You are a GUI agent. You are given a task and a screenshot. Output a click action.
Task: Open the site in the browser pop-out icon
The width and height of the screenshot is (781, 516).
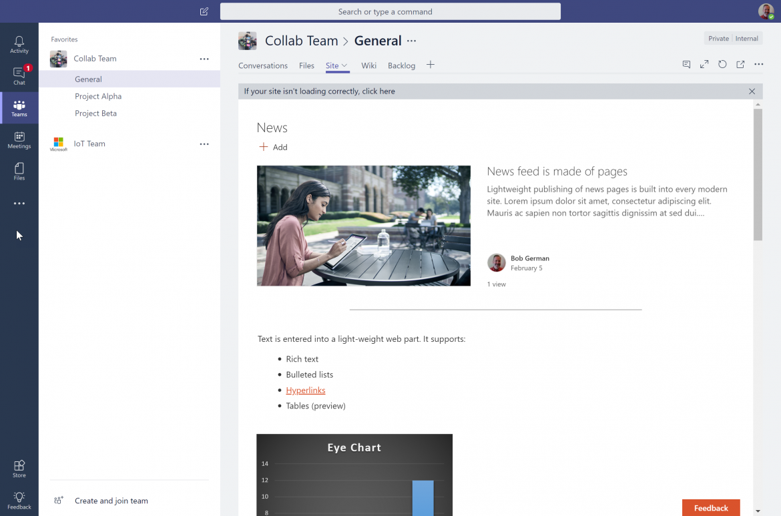740,64
